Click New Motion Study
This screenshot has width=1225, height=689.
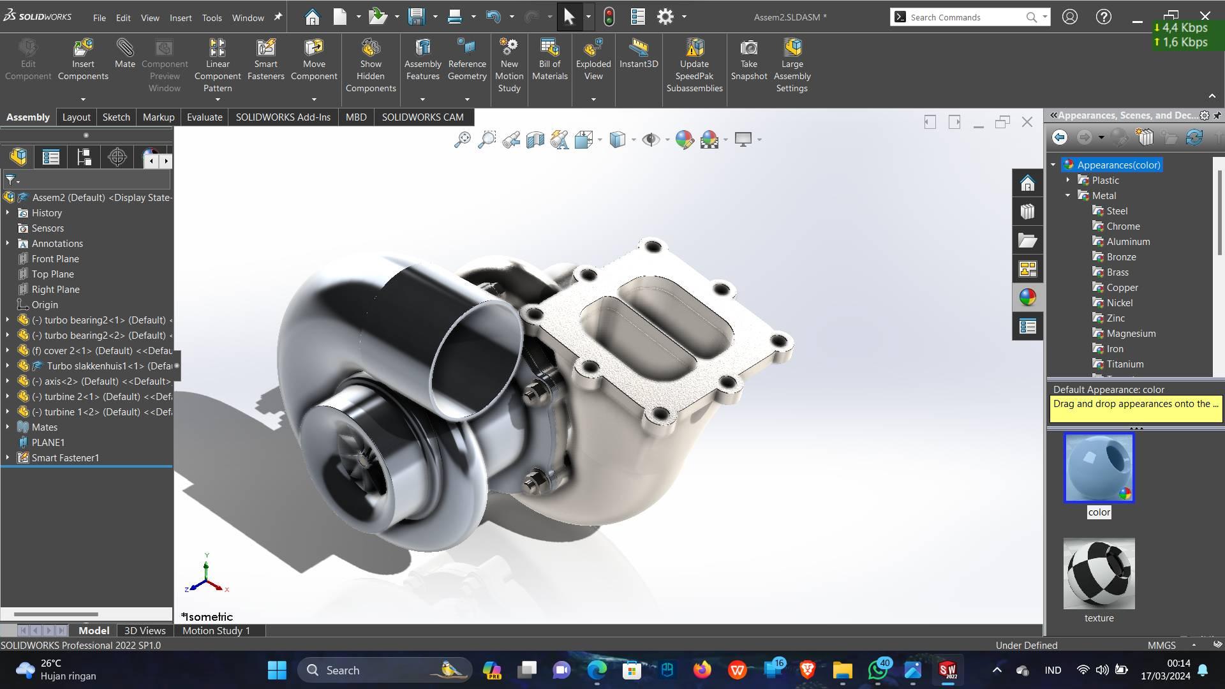[509, 65]
